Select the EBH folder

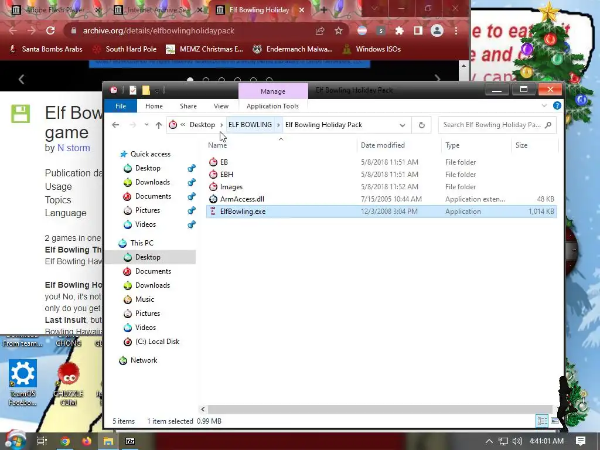point(381,174)
